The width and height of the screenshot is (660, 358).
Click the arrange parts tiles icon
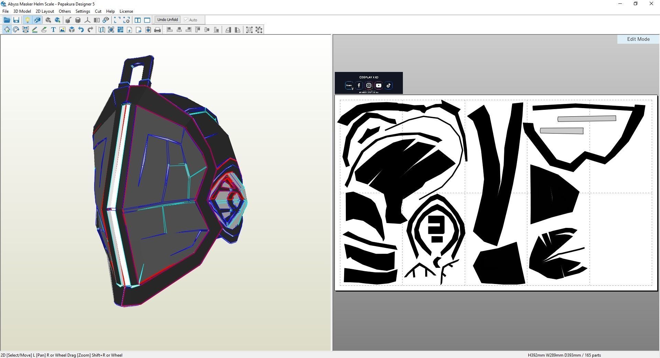point(120,30)
